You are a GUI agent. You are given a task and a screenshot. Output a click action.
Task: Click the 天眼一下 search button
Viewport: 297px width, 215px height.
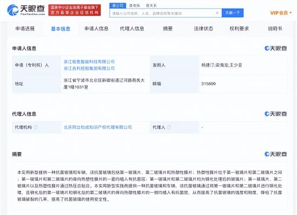233,13
